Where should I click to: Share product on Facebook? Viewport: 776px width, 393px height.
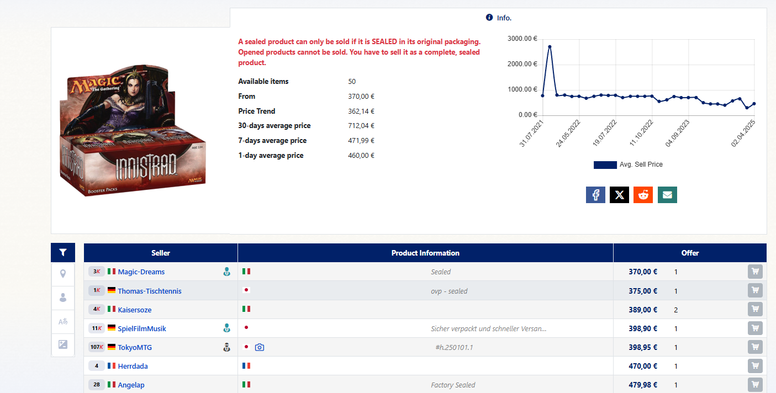click(595, 195)
